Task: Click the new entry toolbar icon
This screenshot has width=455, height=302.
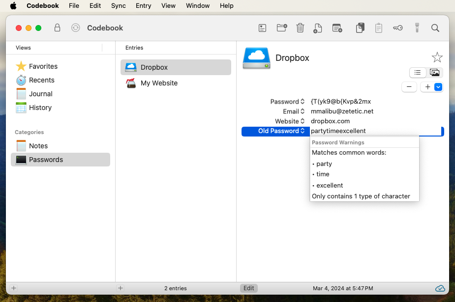Action: [262, 28]
